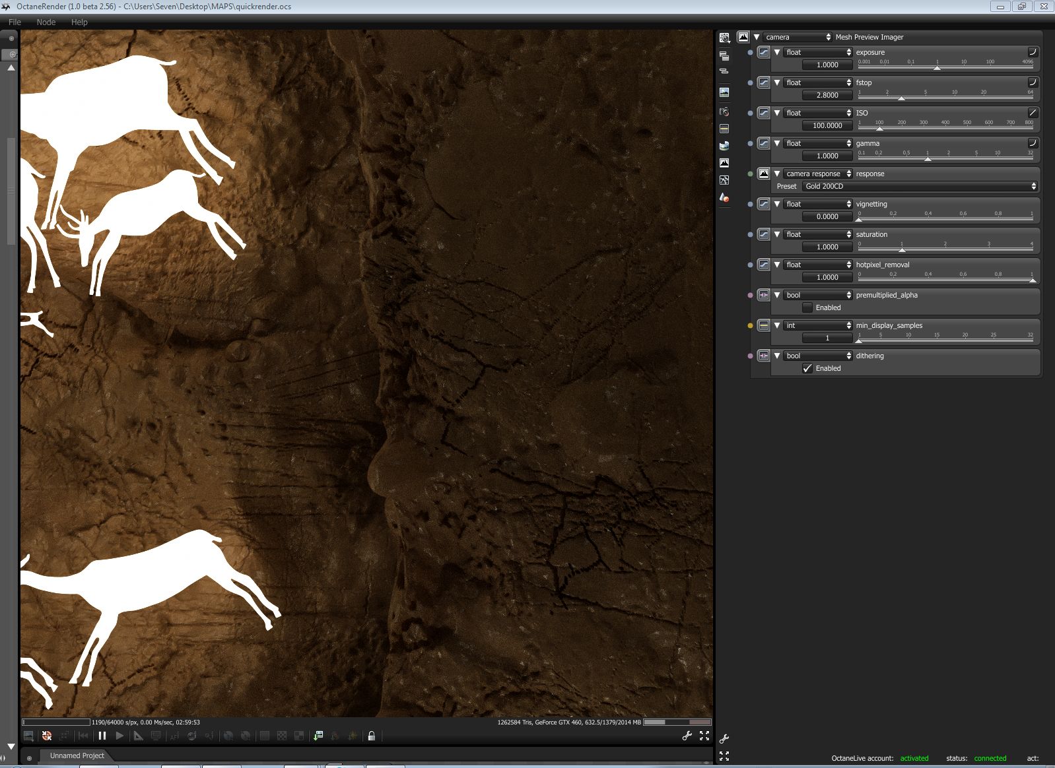Open the Node menu
1055x768 pixels.
[x=46, y=22]
